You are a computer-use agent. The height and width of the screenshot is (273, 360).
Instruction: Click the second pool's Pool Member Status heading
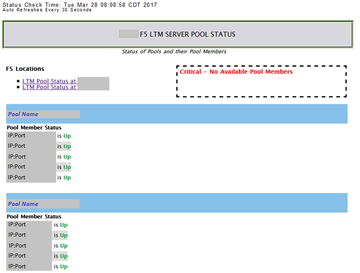[34, 217]
